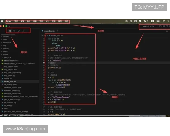170x136 pixels.
Task: Toggle the primary sidebar layout button
Action: coord(160,26)
